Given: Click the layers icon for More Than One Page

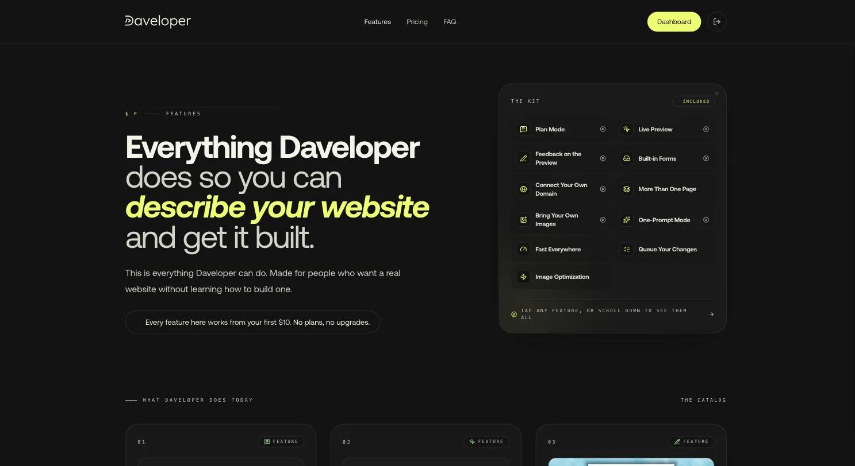Looking at the screenshot, I should pos(626,189).
